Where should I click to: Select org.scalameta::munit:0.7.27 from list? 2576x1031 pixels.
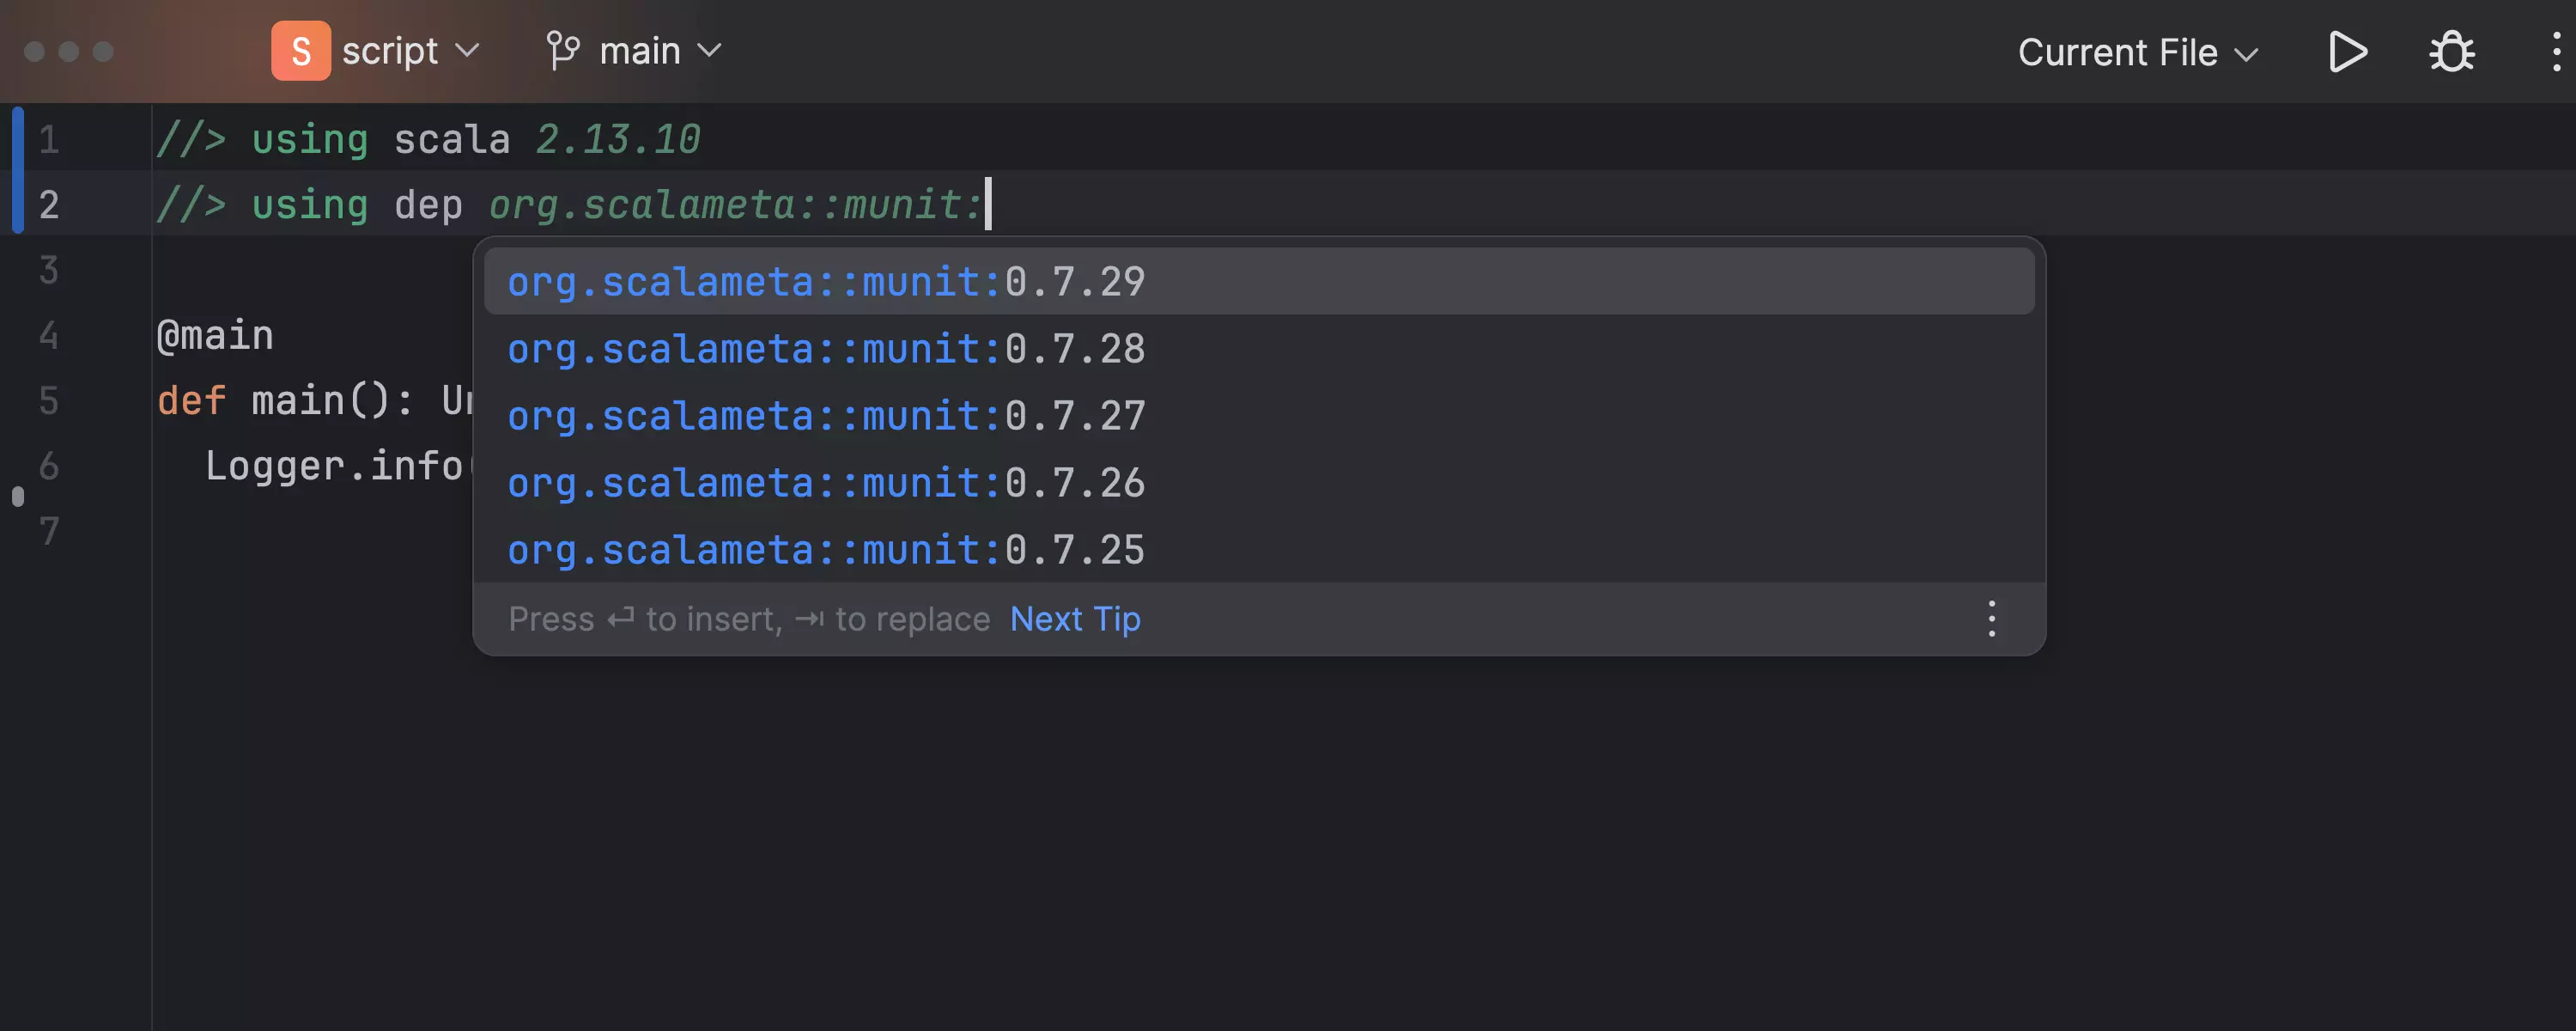828,412
